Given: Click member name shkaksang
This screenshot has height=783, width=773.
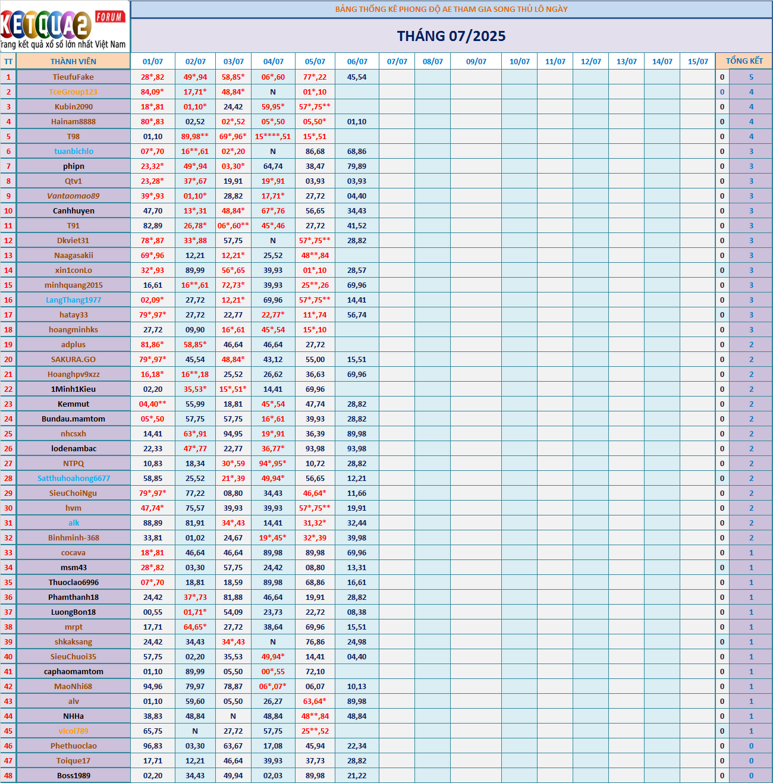Looking at the screenshot, I should (x=73, y=642).
